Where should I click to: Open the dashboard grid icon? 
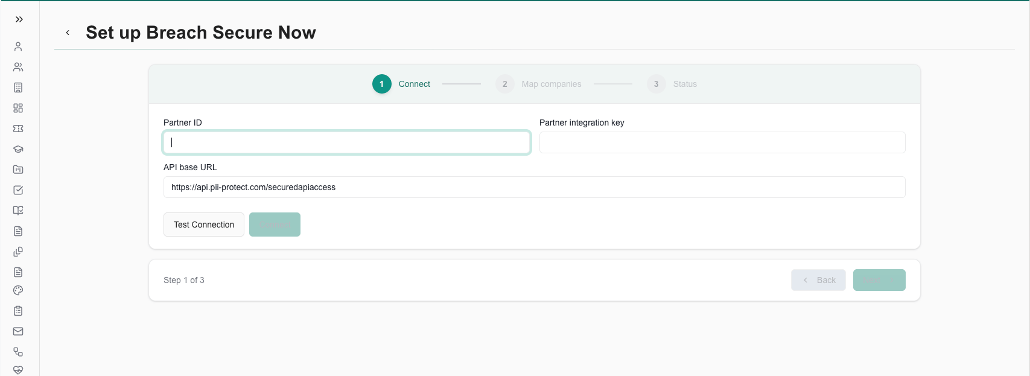click(x=18, y=108)
